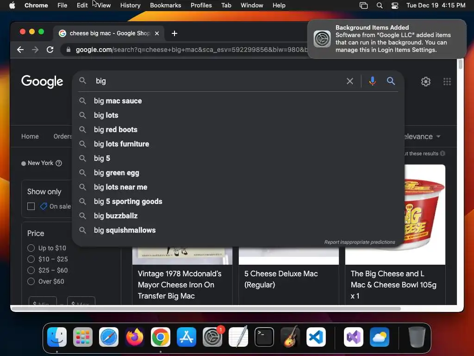Open The Big Cheese Mac & Cheese Bowl listing
The image size is (474, 356).
click(x=393, y=285)
